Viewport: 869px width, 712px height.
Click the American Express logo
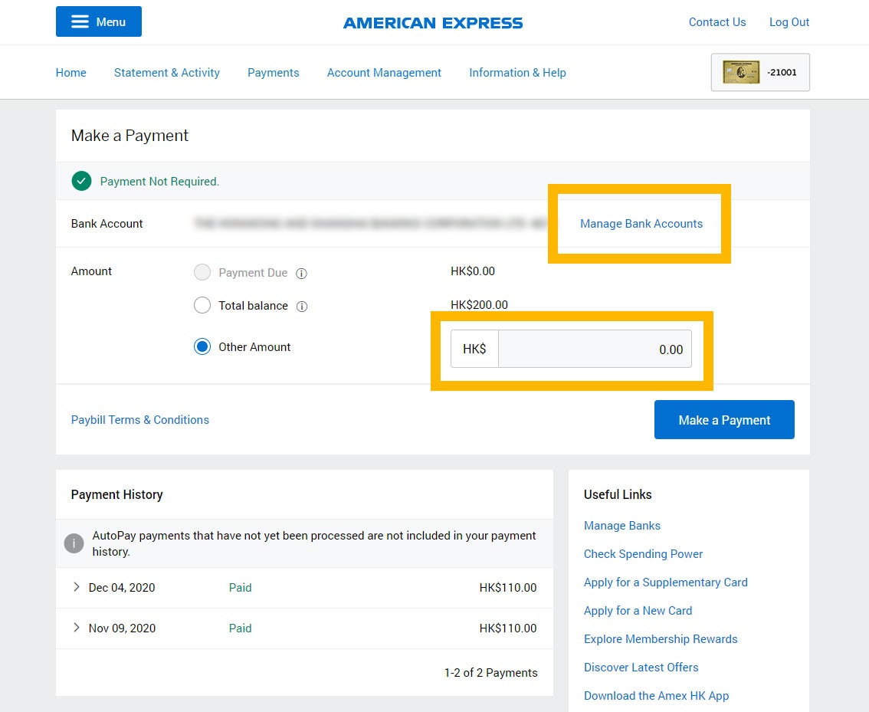click(x=433, y=23)
